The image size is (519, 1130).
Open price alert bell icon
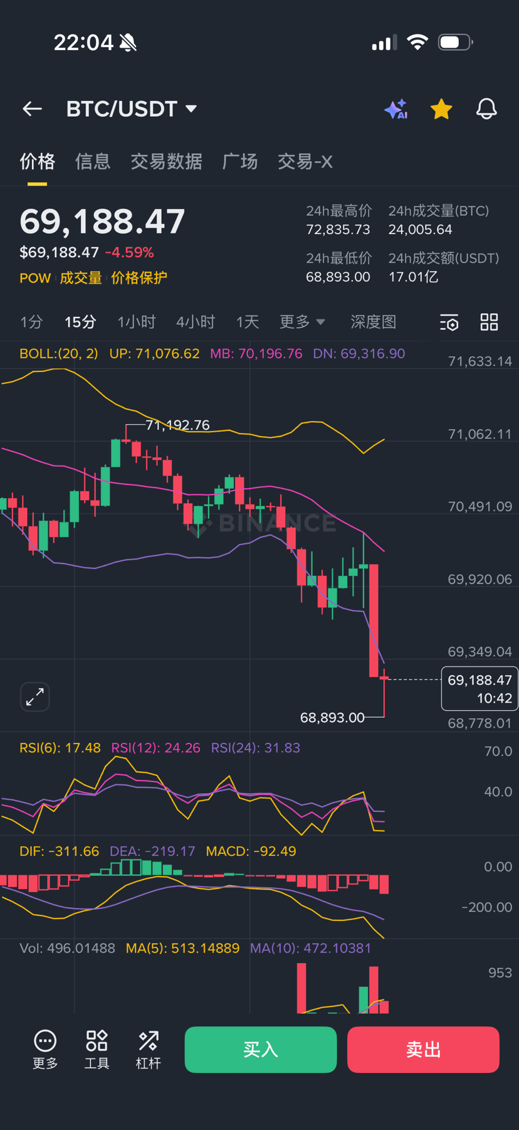pos(486,109)
